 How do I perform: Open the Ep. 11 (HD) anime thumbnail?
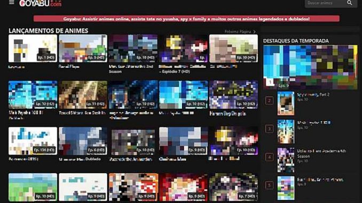pos(83,95)
